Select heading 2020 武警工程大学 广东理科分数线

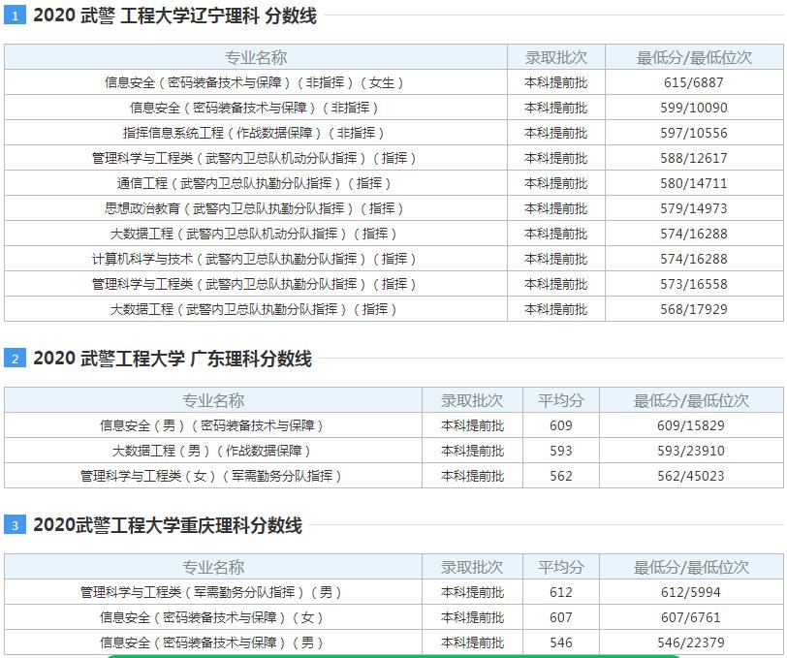(x=173, y=359)
